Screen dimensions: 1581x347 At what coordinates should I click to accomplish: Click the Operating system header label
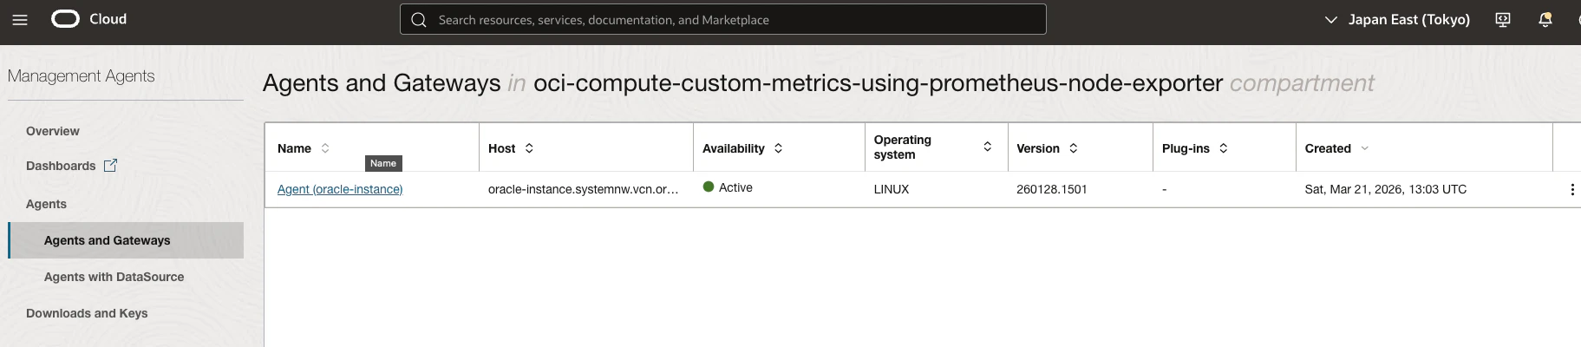point(903,147)
